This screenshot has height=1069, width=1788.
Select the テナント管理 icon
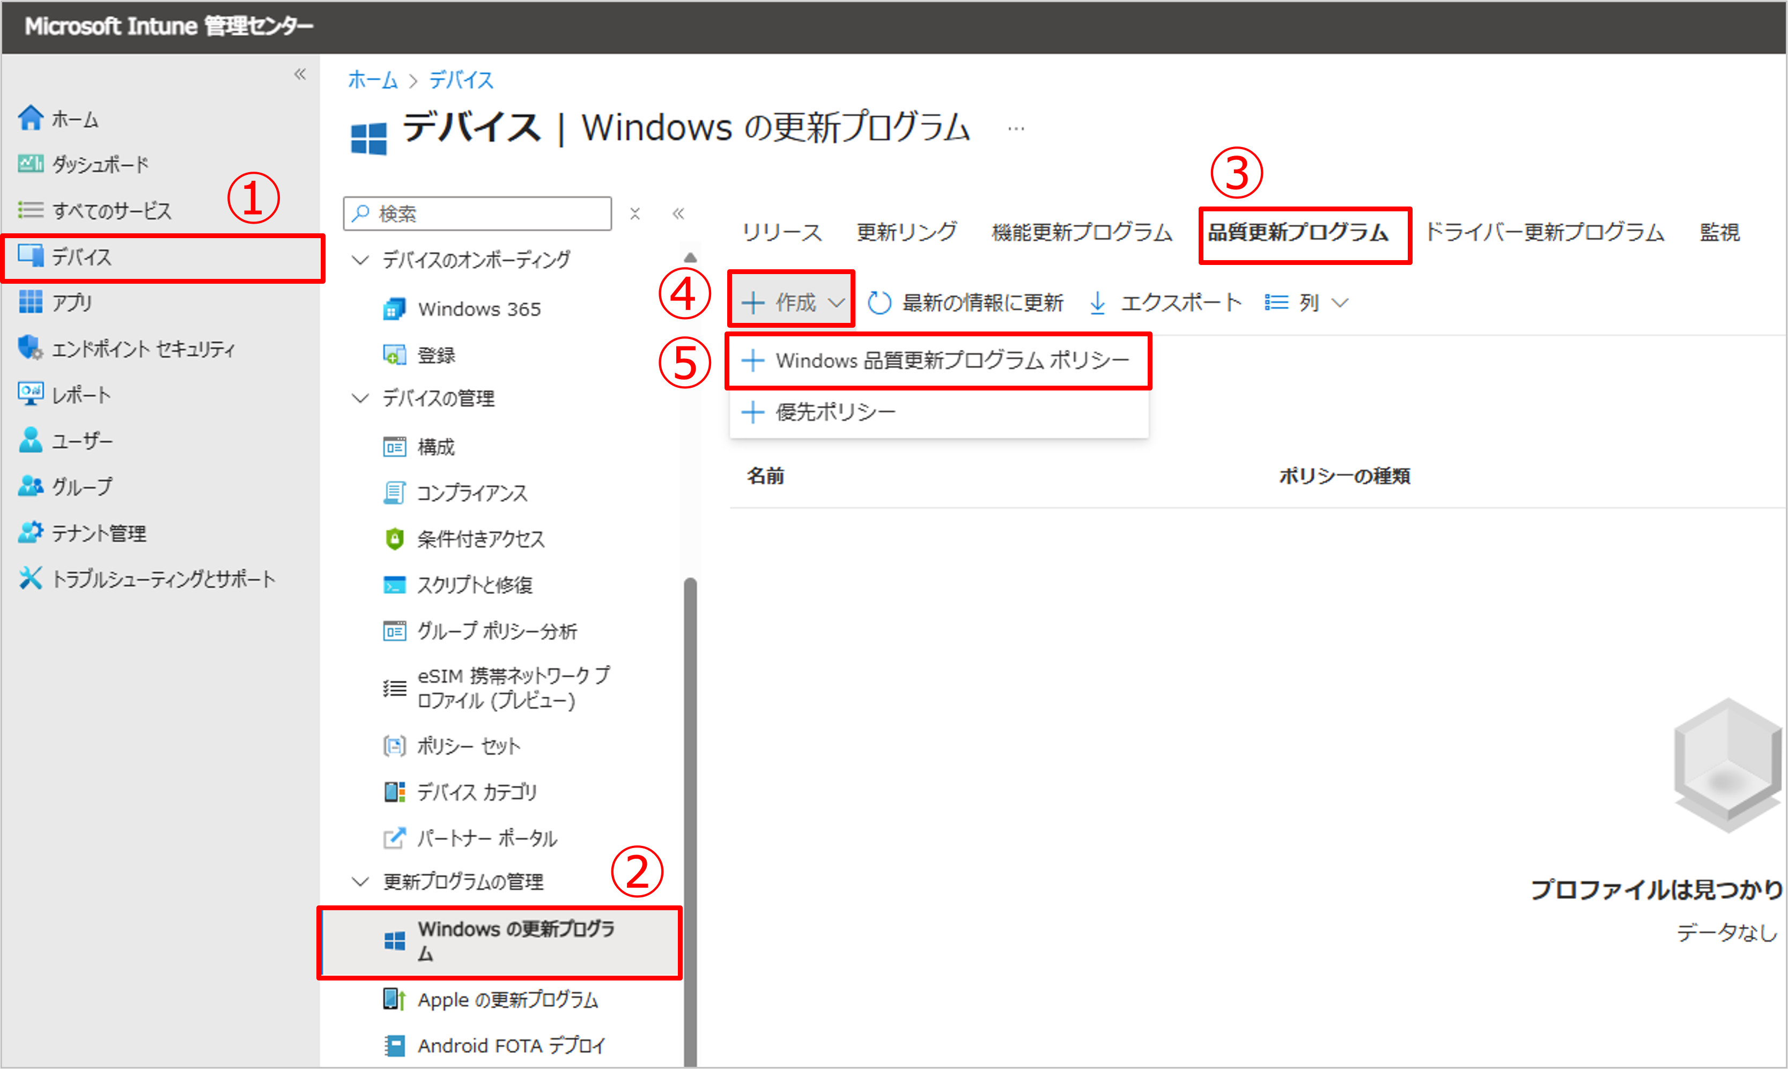[x=30, y=533]
